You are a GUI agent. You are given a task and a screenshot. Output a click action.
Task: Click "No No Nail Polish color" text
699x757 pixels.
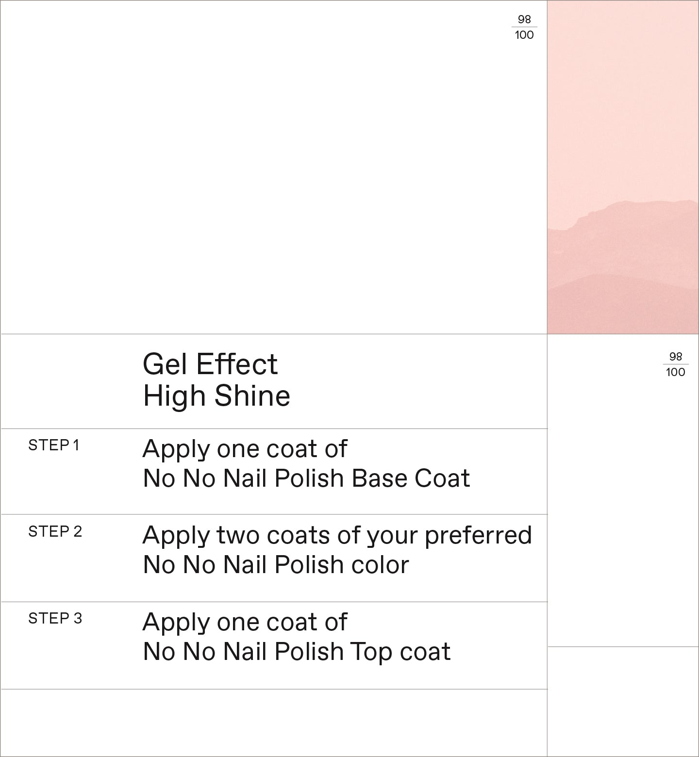pyautogui.click(x=276, y=565)
